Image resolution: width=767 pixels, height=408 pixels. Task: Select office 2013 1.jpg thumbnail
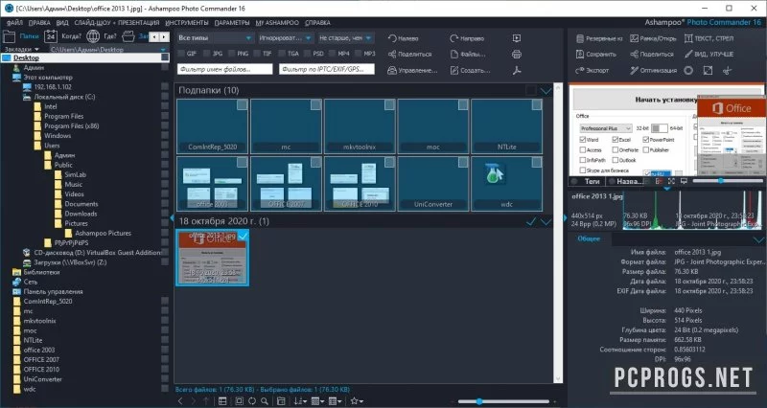(x=212, y=258)
